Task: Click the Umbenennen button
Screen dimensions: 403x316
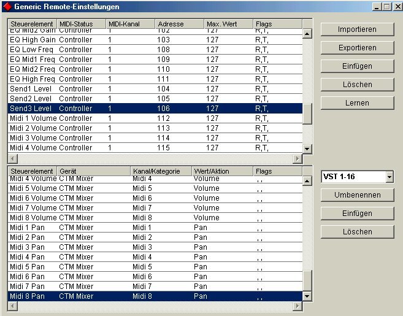Action: 357,195
